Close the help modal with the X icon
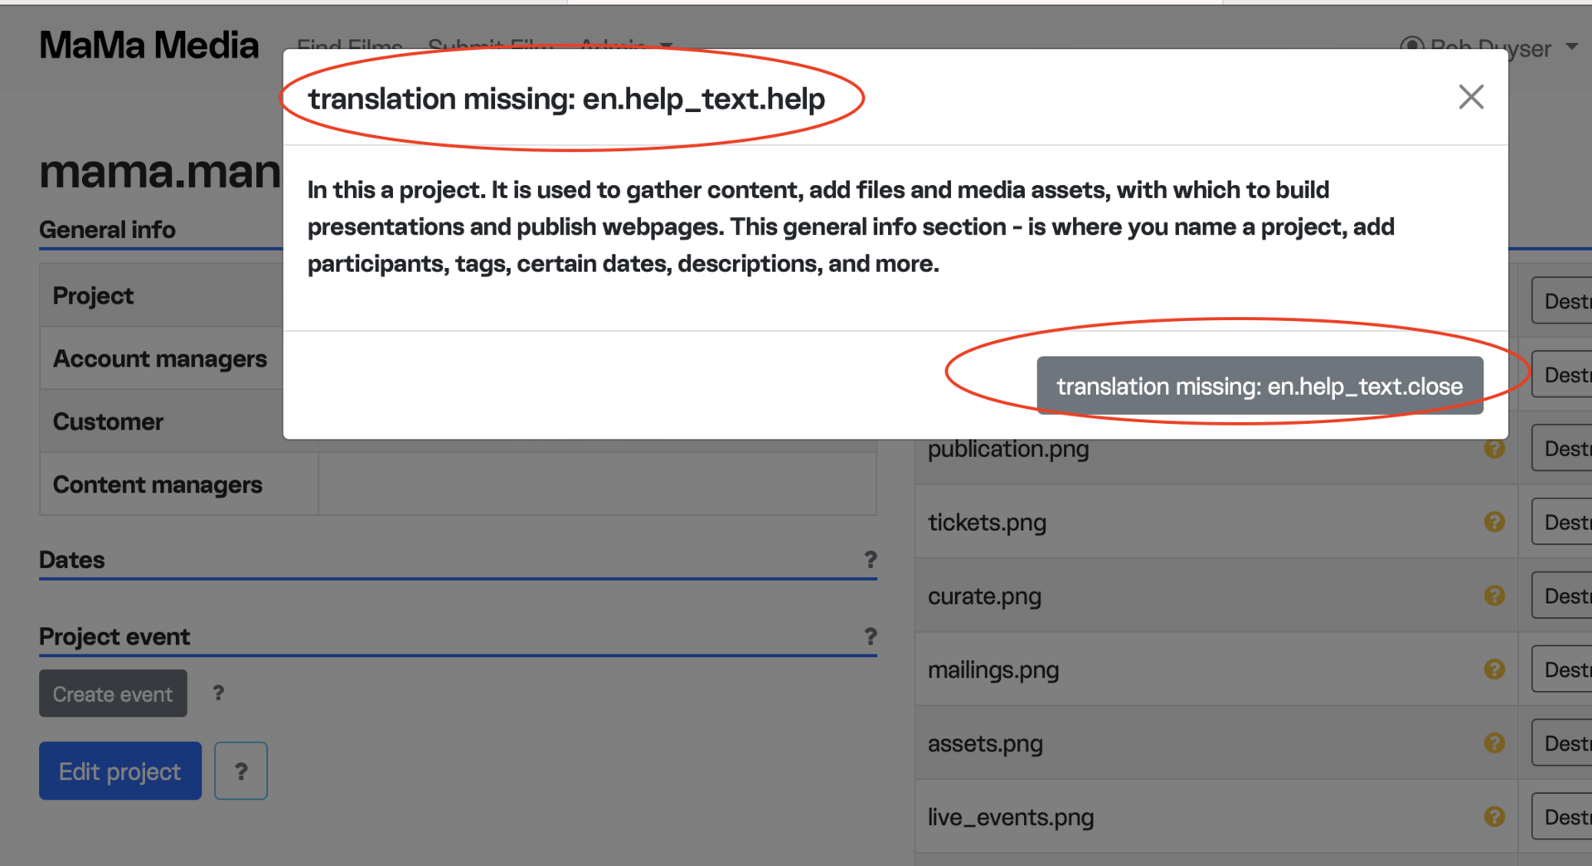Viewport: 1592px width, 866px height. tap(1471, 97)
